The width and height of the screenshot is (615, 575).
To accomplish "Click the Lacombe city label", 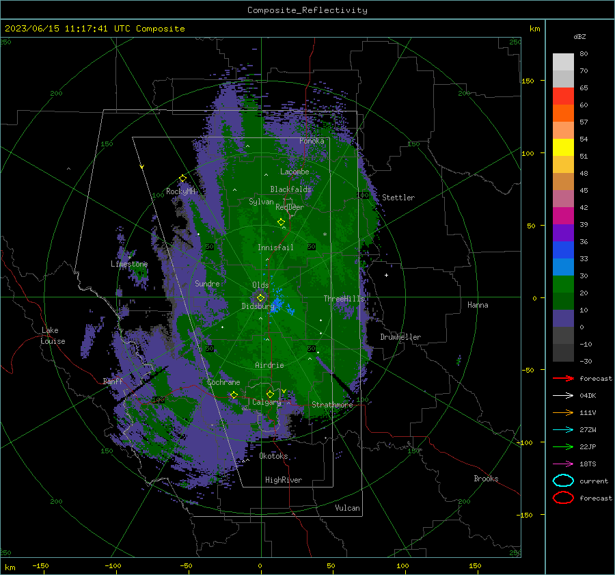I will point(295,172).
